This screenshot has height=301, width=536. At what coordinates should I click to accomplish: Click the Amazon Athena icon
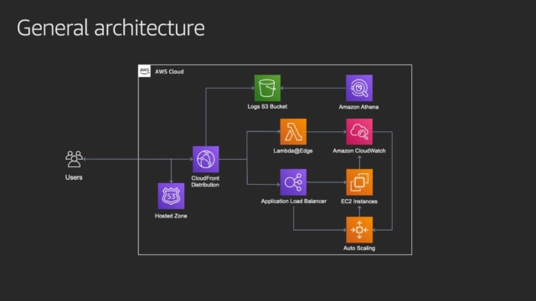pos(359,88)
